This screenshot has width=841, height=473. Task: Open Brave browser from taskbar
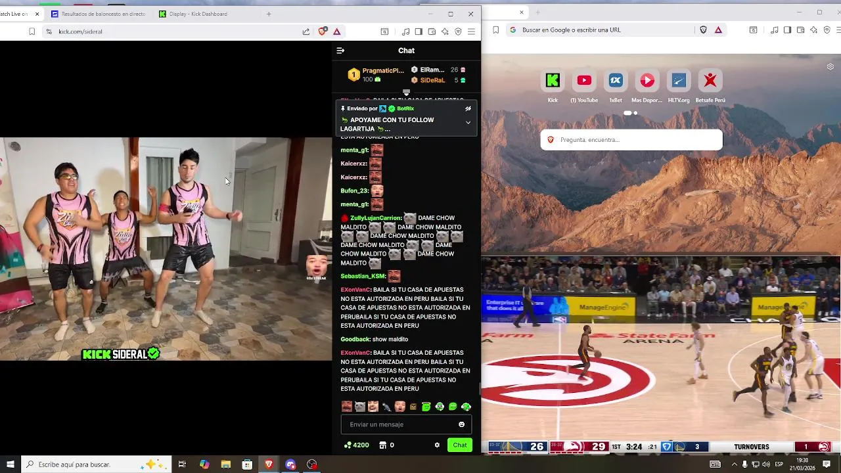tap(269, 464)
